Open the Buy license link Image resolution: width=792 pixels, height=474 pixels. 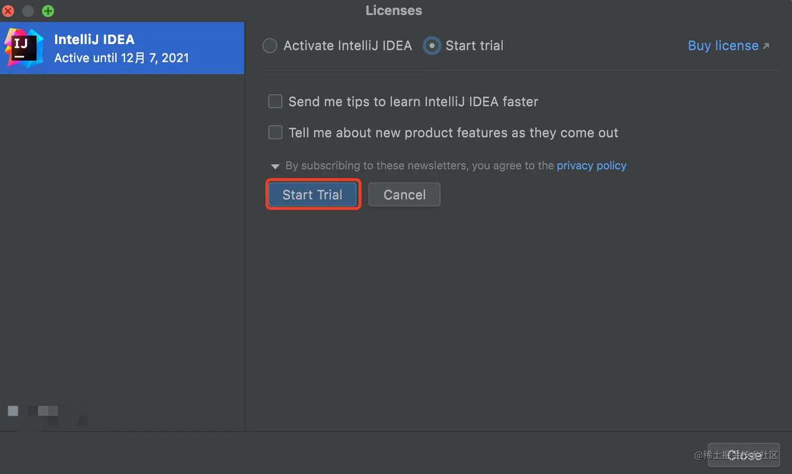tap(729, 46)
